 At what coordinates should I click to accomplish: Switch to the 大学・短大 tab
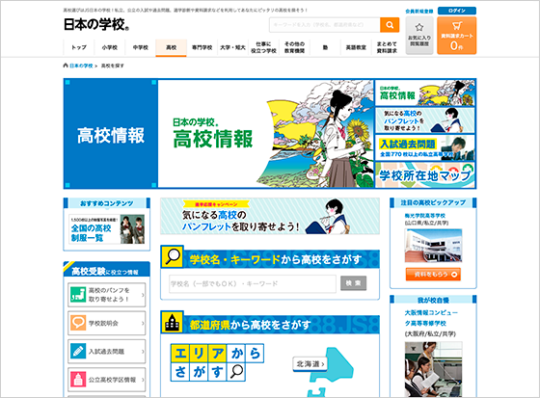[232, 47]
